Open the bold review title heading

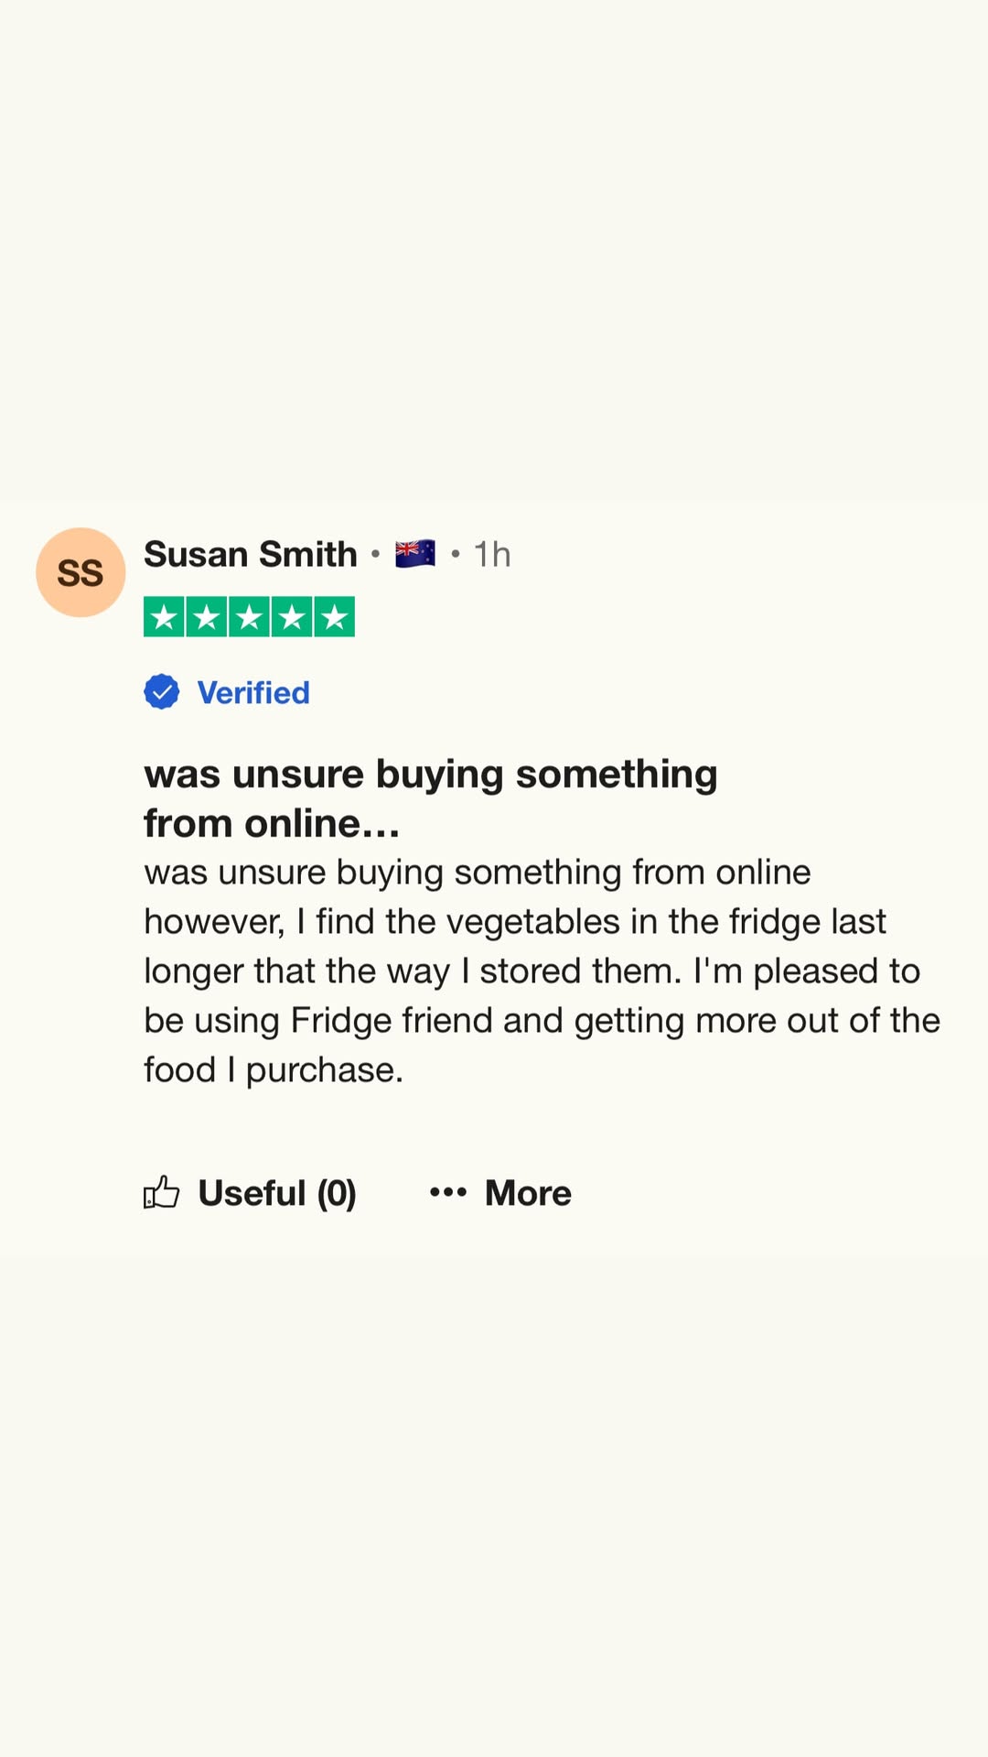coord(431,798)
